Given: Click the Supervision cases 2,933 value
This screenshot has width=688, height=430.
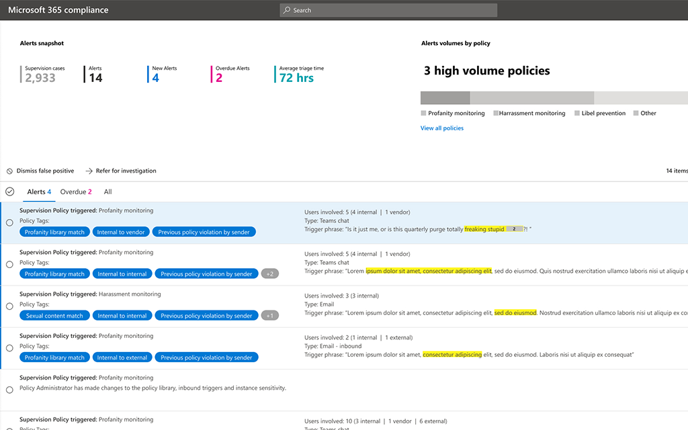Looking at the screenshot, I should tap(40, 78).
